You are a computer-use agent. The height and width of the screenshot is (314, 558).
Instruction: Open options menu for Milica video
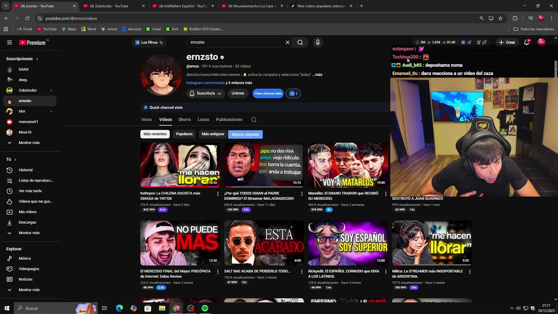[x=470, y=272]
